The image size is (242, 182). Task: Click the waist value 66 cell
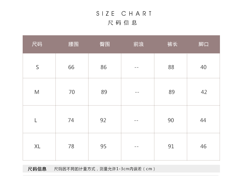(71, 67)
